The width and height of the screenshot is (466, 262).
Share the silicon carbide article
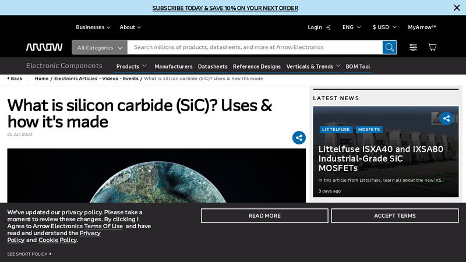(299, 137)
